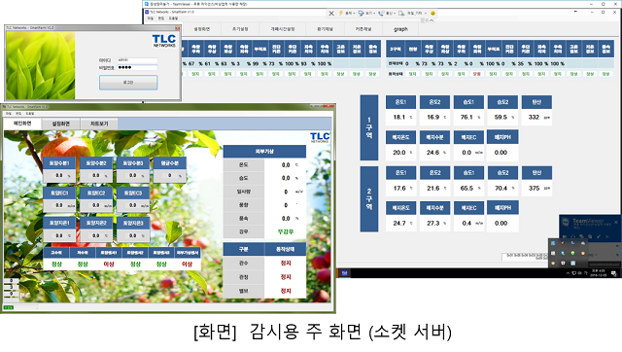Switch to the 개폐시간설정 tab

(283, 29)
